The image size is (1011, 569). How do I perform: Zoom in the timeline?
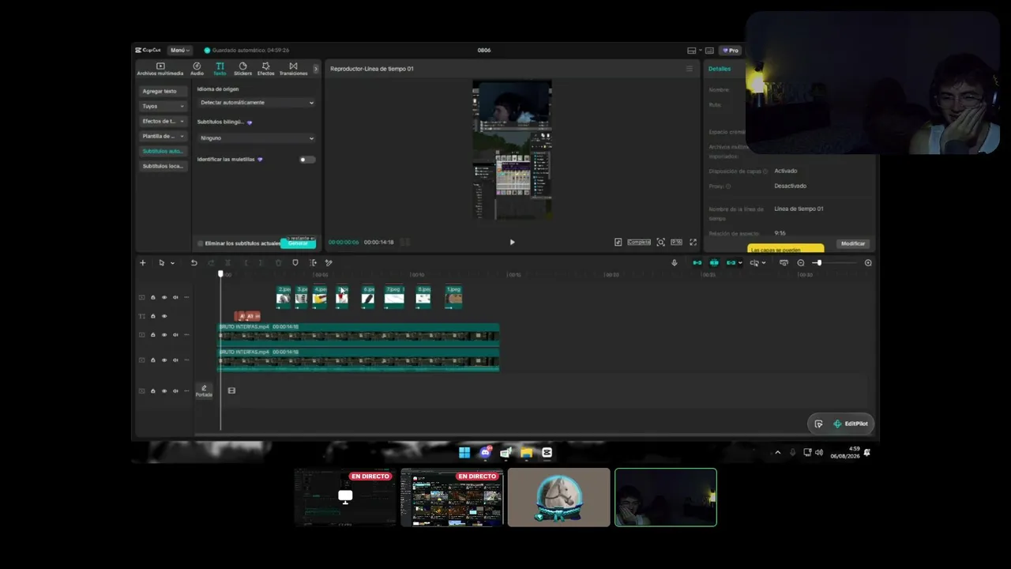pyautogui.click(x=868, y=262)
